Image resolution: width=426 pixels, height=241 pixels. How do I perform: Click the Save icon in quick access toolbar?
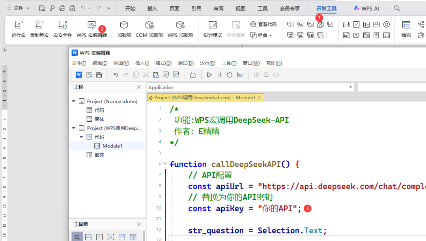[42, 8]
